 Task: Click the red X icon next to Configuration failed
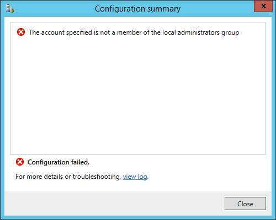click(20, 162)
